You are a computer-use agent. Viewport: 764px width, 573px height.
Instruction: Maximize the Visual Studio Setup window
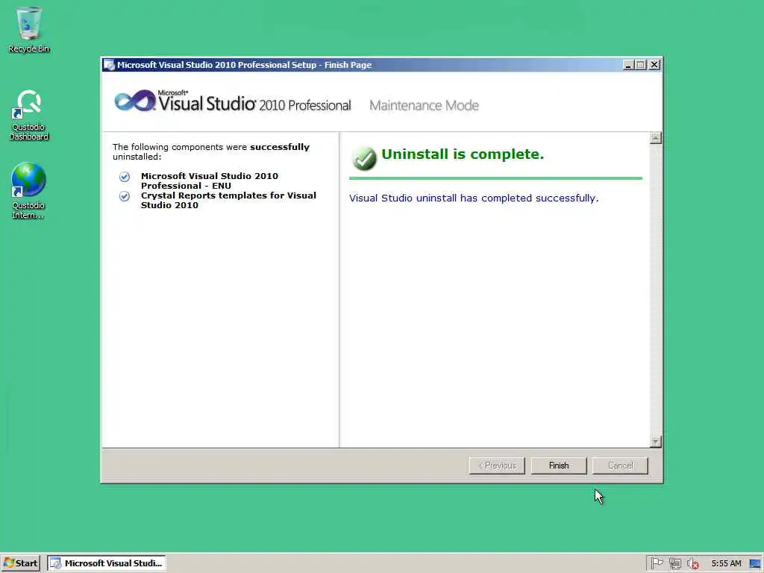coord(641,65)
